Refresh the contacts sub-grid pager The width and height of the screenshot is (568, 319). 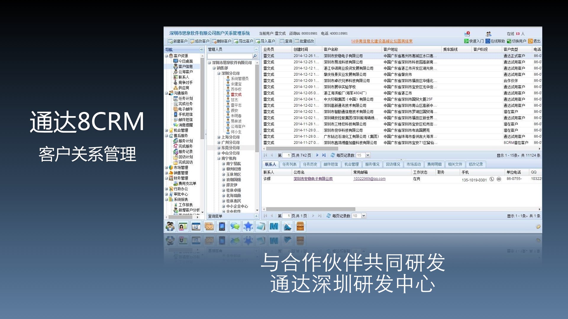pos(328,216)
